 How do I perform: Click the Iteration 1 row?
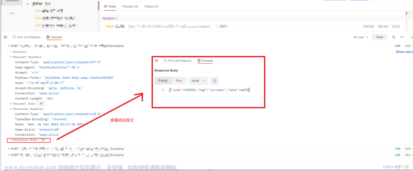[254, 18]
